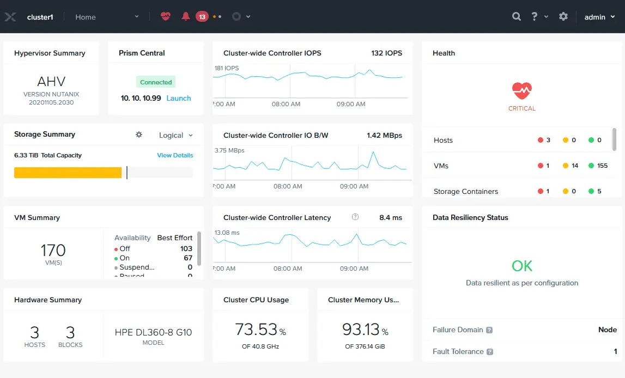Expand the help menu chevron
Image resolution: width=625 pixels, height=378 pixels.
point(547,17)
